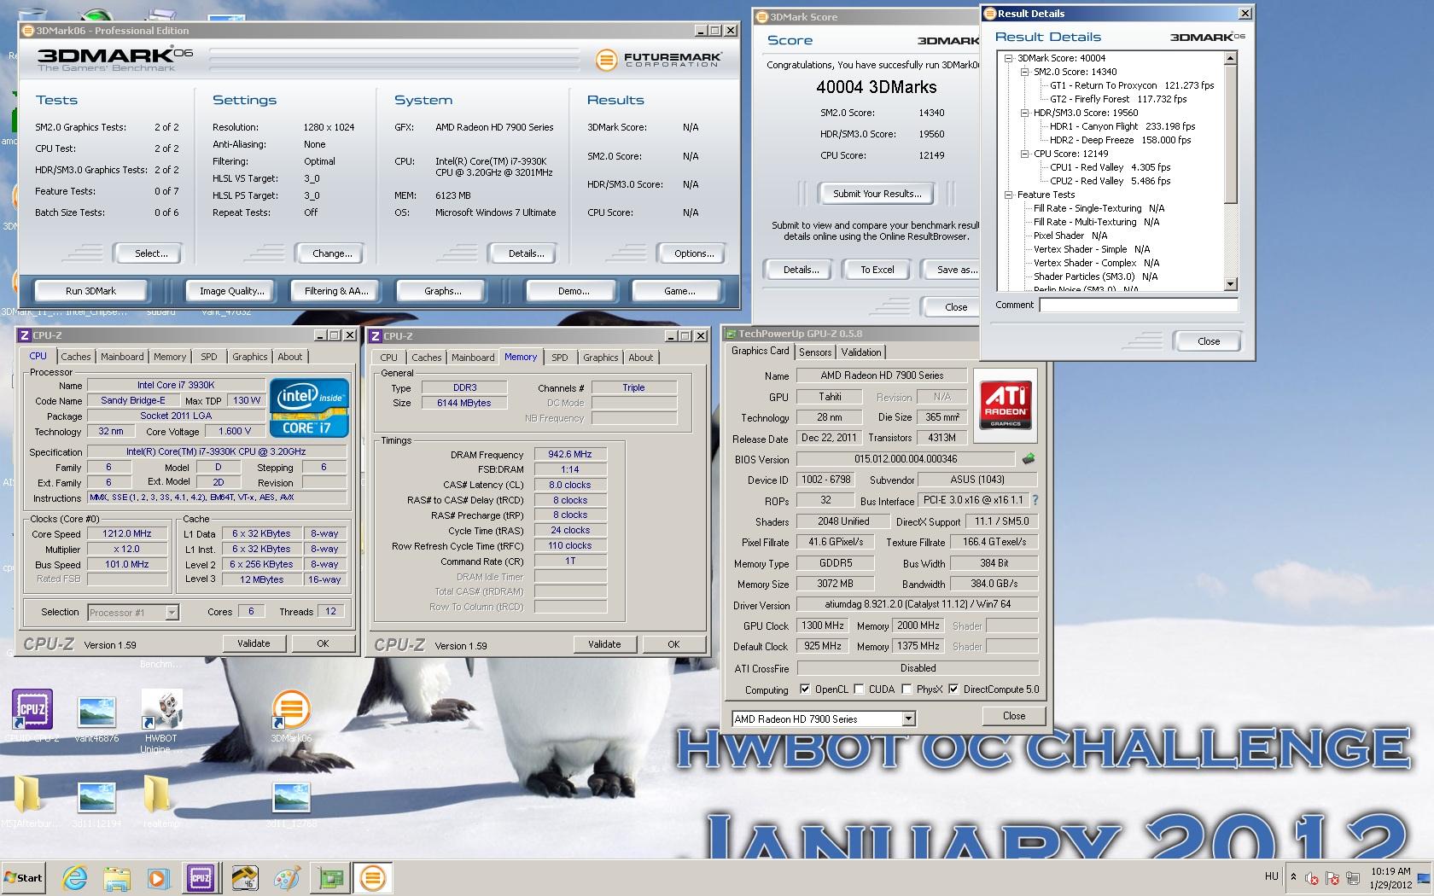Open Mainboard tab in left CPU-Z window
1434x896 pixels.
(x=122, y=357)
